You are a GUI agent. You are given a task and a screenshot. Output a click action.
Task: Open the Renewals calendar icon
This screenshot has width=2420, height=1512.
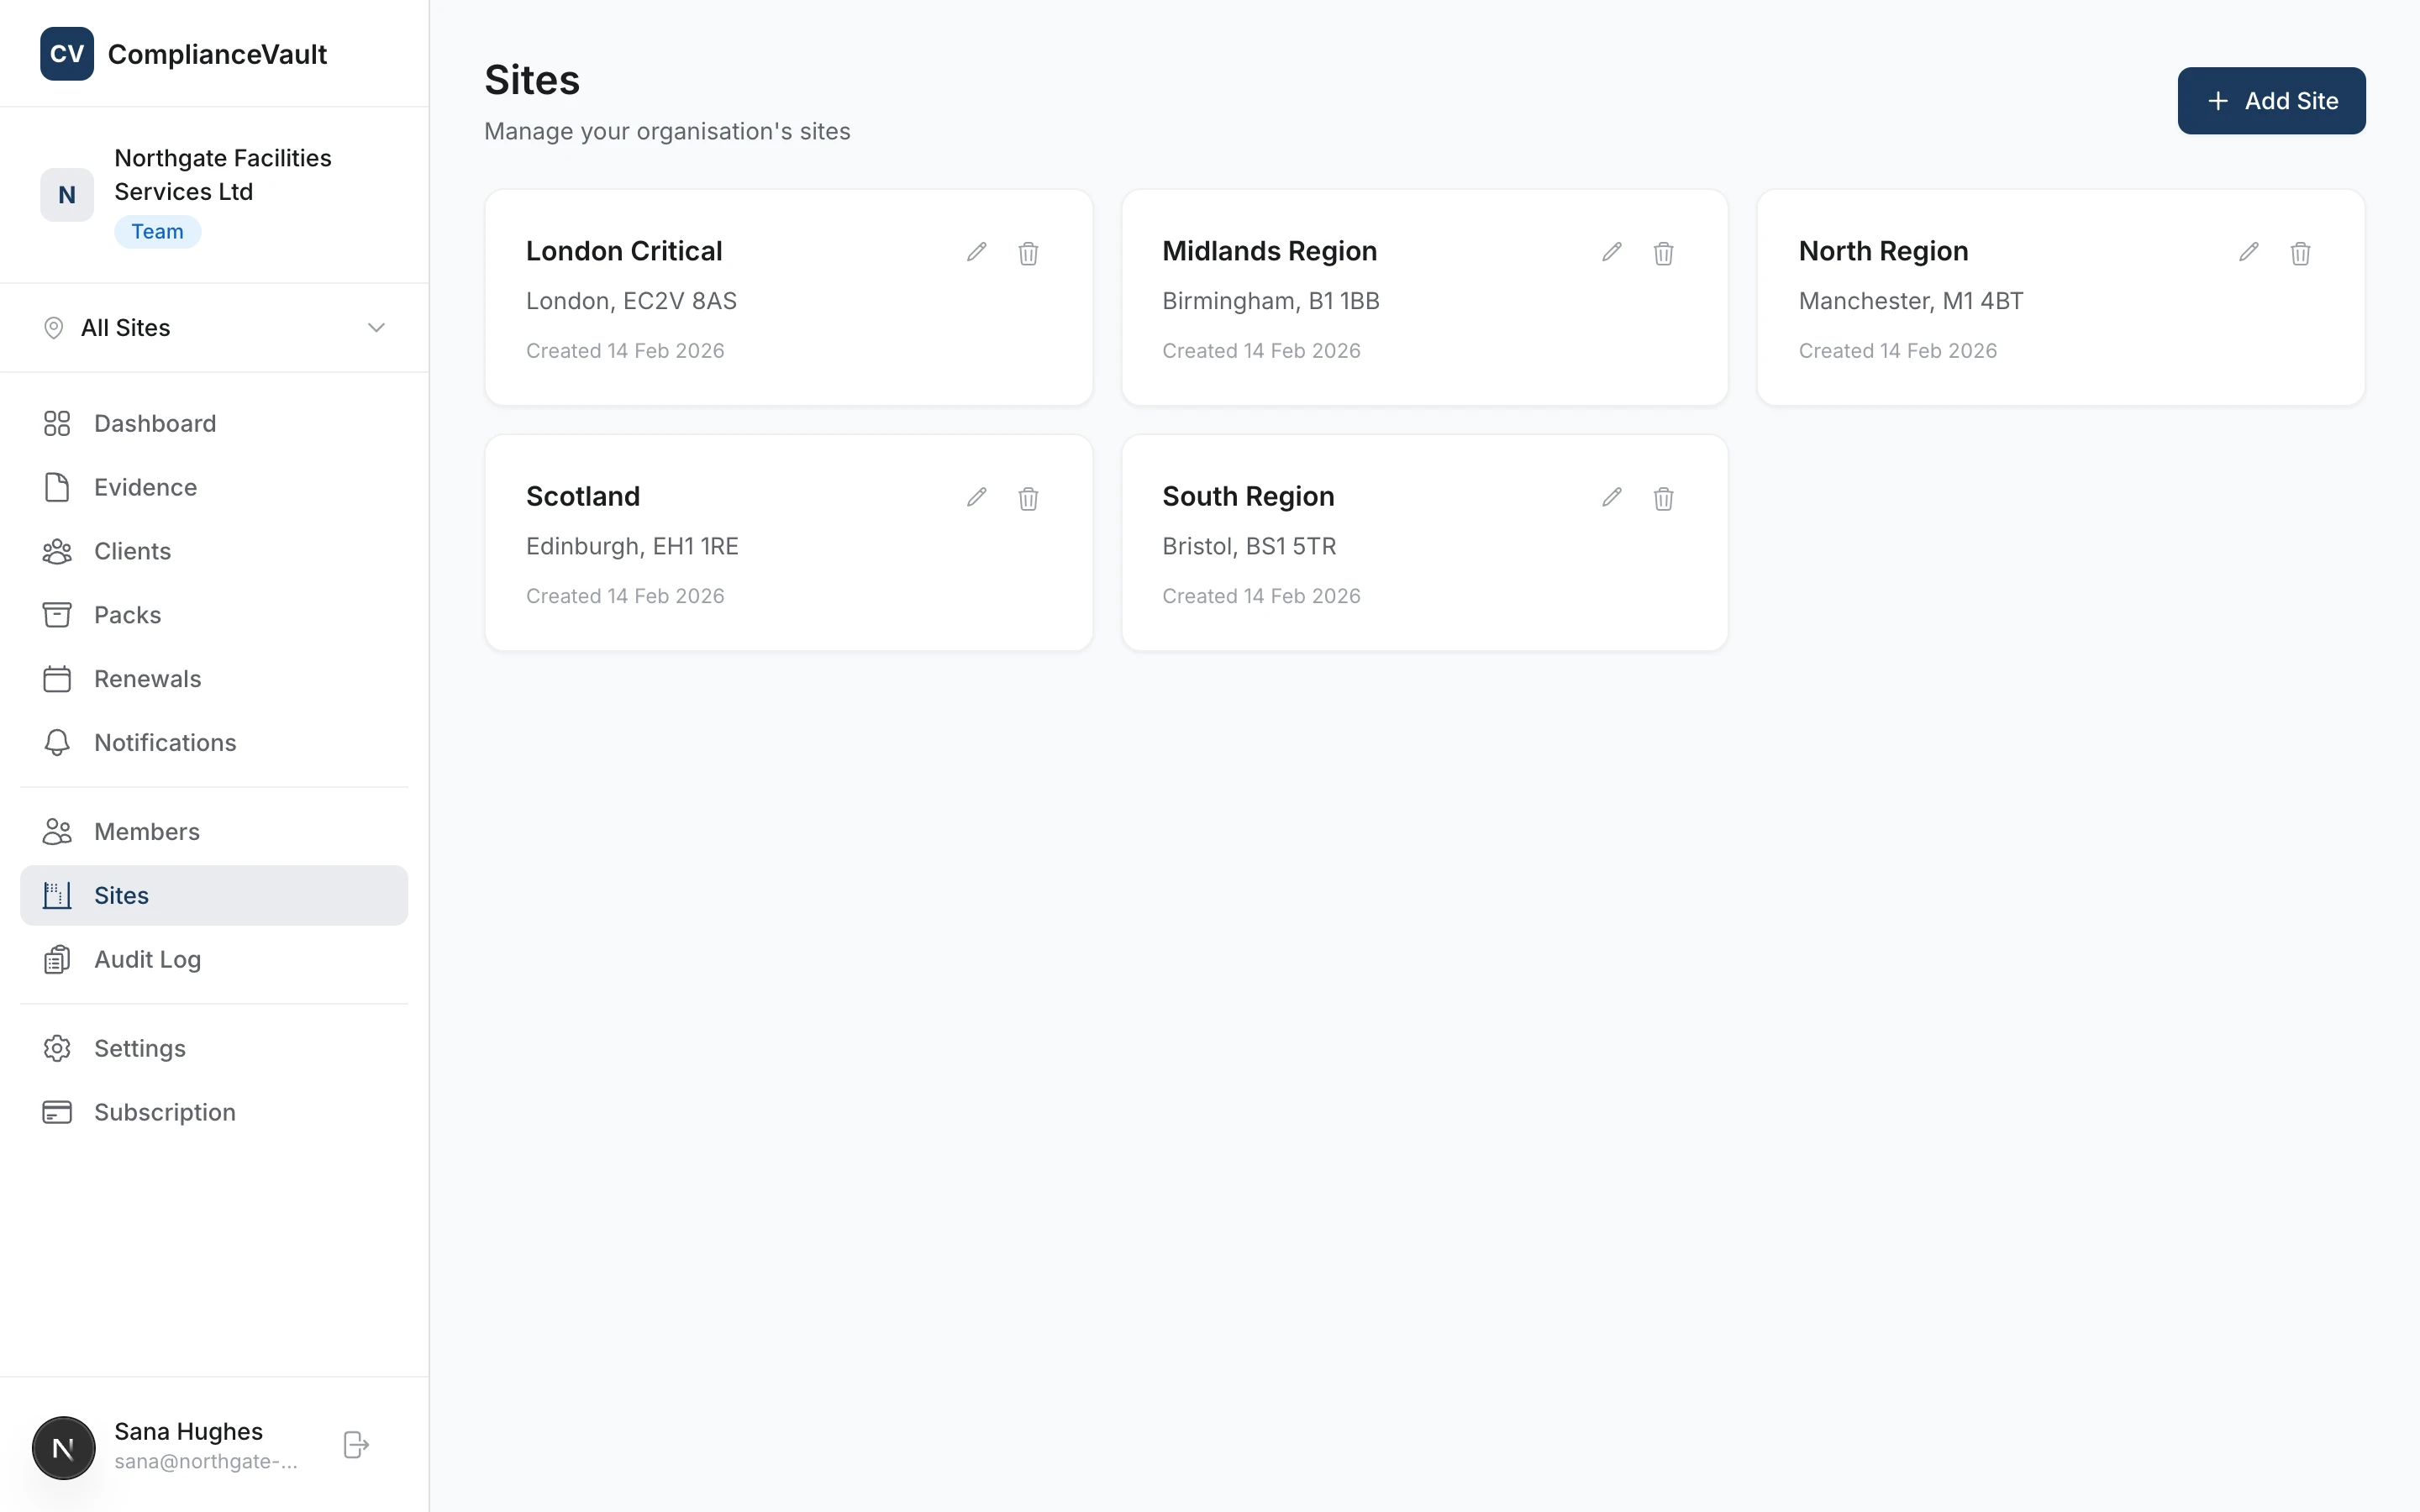coord(56,678)
